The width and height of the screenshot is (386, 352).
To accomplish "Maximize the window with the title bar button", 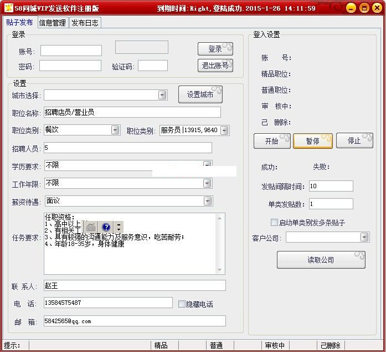I will (x=364, y=8).
